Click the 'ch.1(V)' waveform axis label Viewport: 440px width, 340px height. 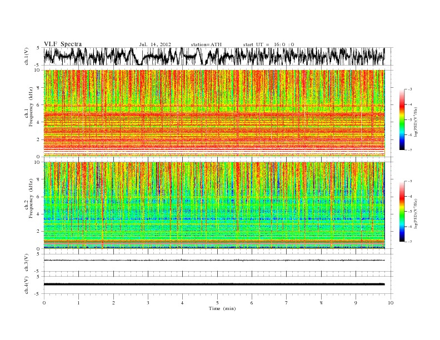click(27, 56)
